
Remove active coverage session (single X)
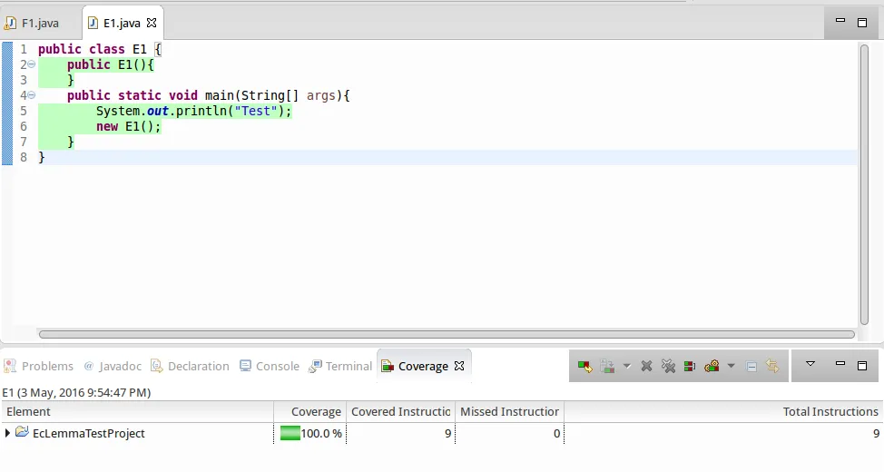point(646,367)
